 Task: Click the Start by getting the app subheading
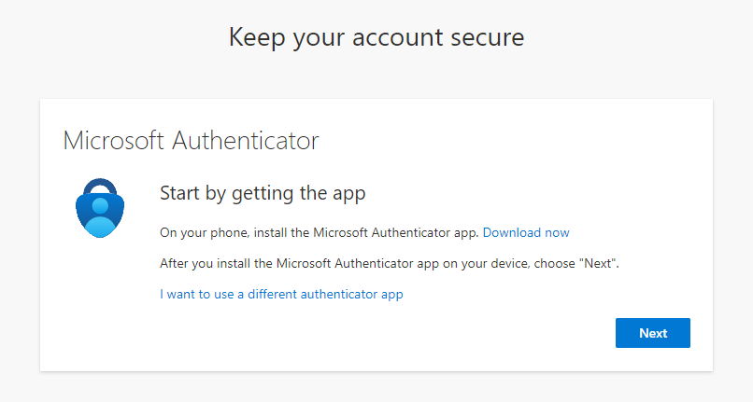coord(263,193)
